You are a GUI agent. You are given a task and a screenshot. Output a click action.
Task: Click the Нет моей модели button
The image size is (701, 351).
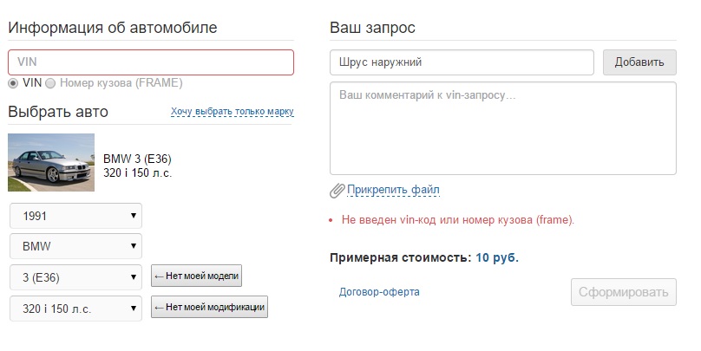coord(196,276)
